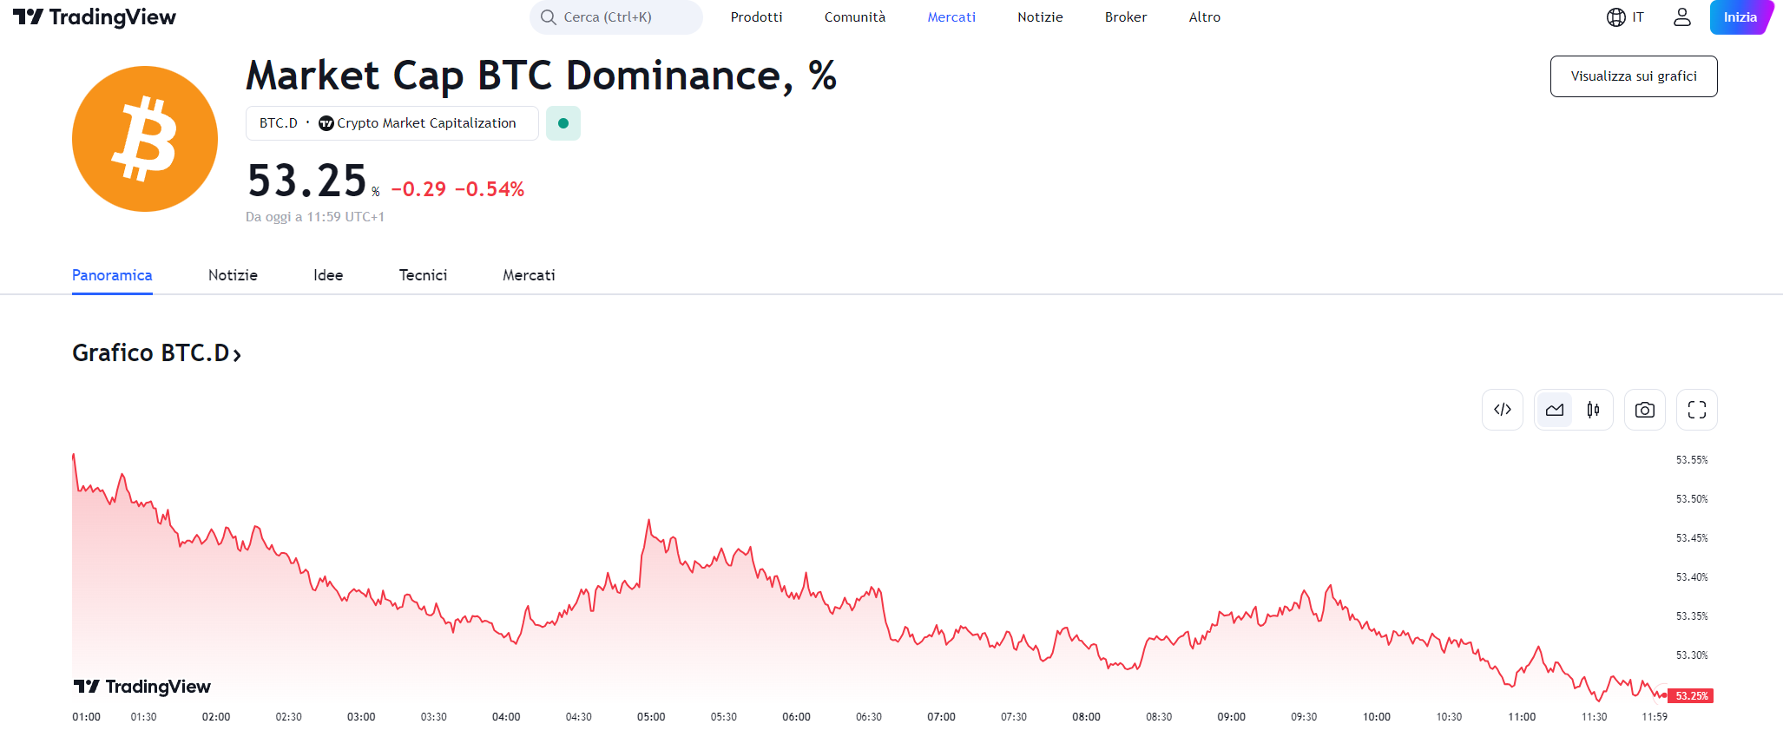The image size is (1783, 737).
Task: Click the 'Da oggi a 11:59 UTC+1' timestamp
Action: [x=315, y=217]
